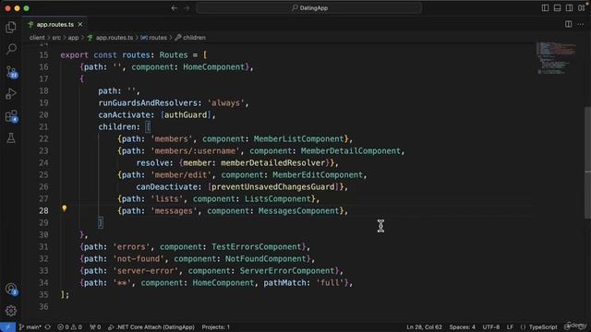
Task: Click MemberDetailComponent on line 23
Action: (x=351, y=151)
